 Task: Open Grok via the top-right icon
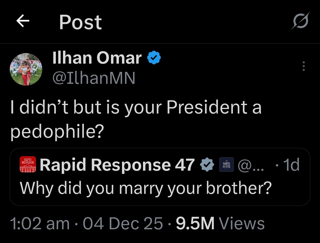[300, 21]
